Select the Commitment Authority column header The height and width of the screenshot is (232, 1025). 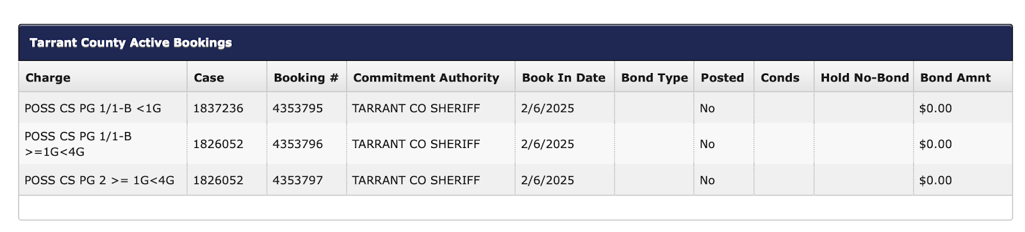pos(426,78)
